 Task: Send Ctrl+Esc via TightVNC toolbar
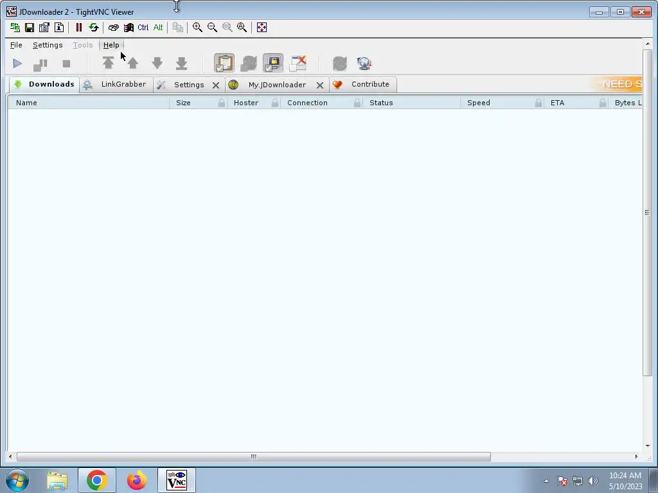(x=129, y=28)
